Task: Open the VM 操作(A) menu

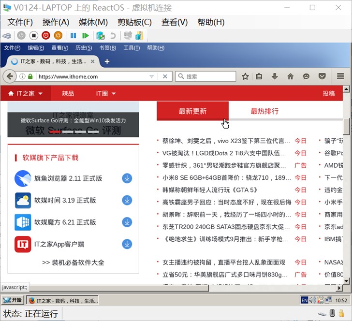Action: pyautogui.click(x=56, y=22)
